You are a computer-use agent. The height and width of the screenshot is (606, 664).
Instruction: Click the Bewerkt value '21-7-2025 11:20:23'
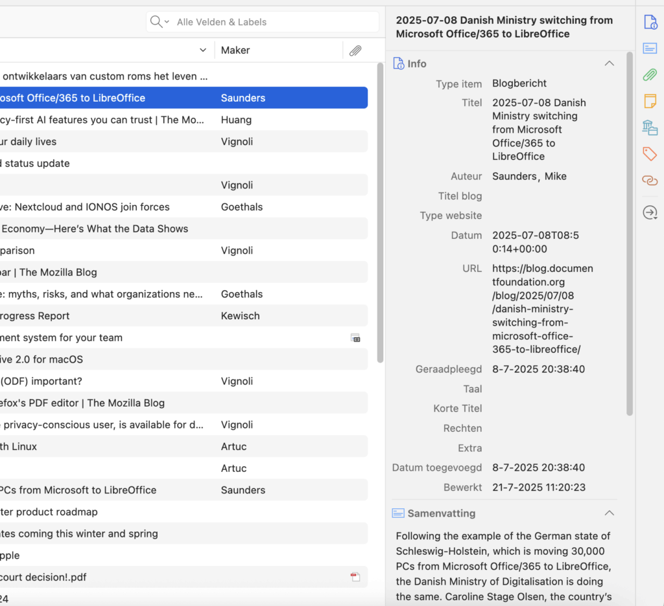539,487
